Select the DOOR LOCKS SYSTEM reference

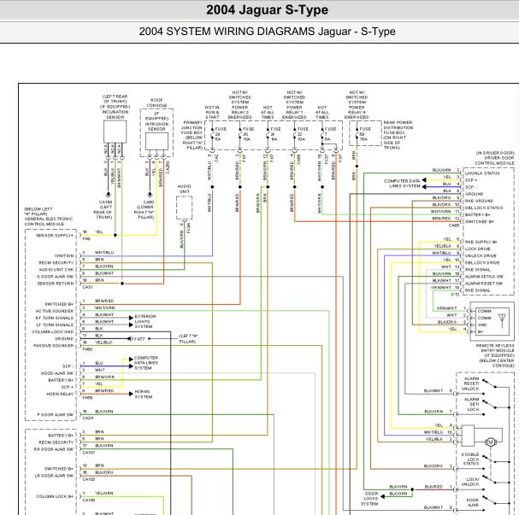coord(370,499)
